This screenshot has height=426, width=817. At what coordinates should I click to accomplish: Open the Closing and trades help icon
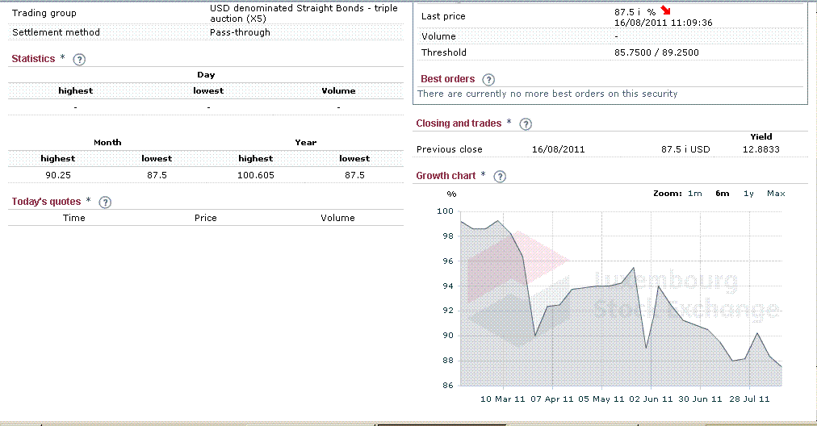click(x=526, y=124)
